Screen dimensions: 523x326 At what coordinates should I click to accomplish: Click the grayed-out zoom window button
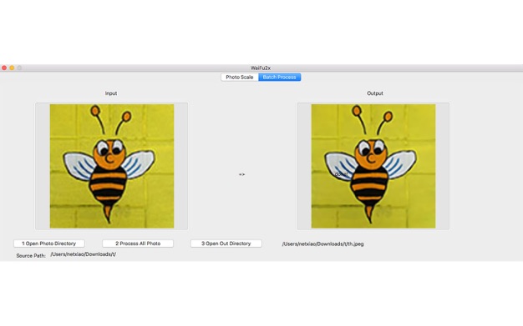point(20,68)
